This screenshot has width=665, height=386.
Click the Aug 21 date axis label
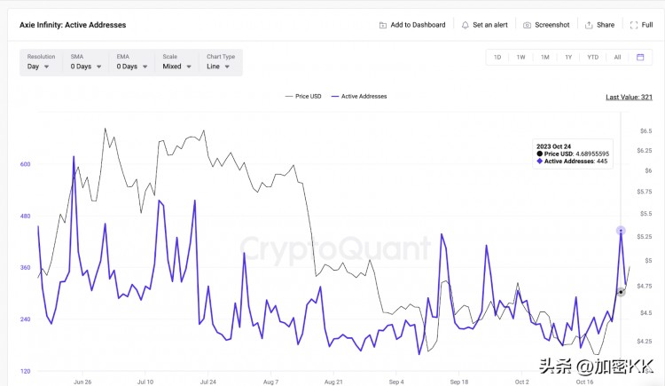333,382
